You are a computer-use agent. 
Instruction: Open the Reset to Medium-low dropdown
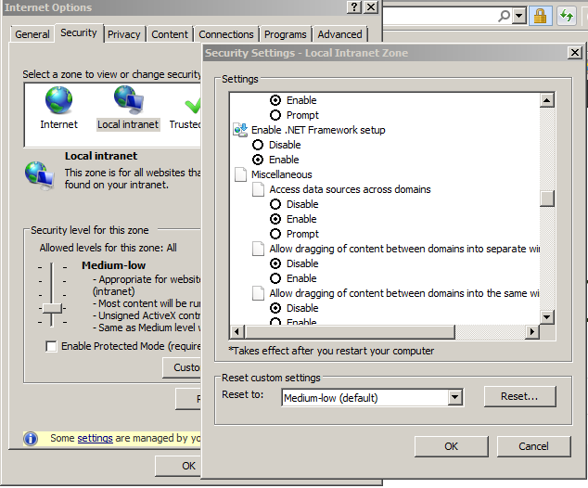coord(454,397)
